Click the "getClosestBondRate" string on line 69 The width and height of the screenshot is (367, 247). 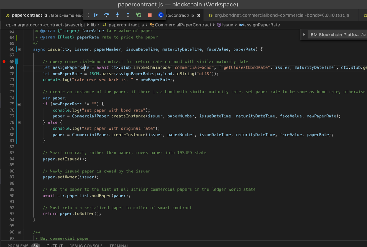point(246,67)
